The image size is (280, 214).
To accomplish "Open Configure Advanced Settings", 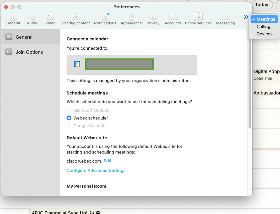I will click(96, 170).
